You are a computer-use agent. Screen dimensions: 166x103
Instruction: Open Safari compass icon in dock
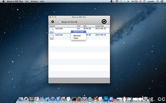click(x=90, y=99)
